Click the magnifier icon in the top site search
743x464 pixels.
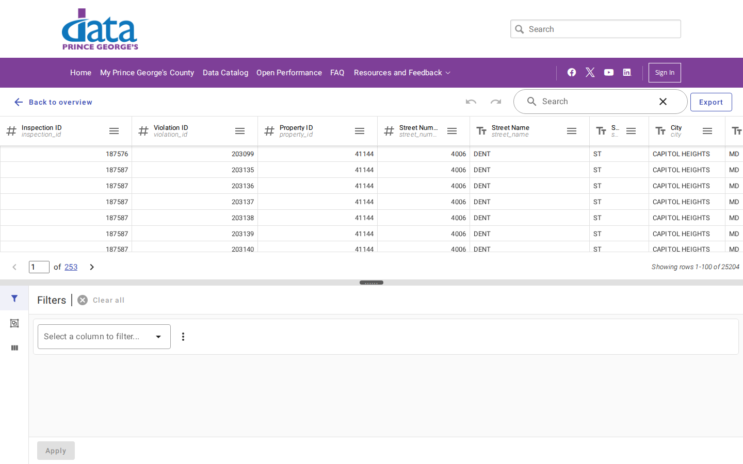520,29
